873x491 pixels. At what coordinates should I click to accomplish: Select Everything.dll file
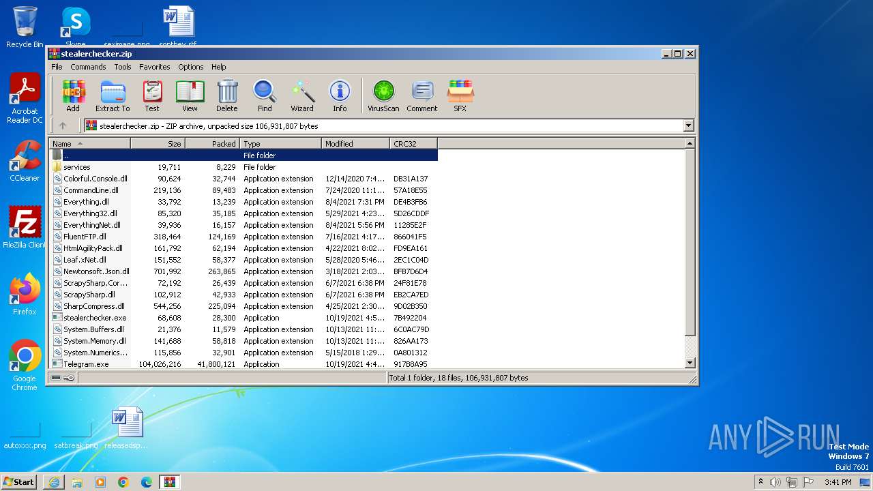[x=243, y=202]
